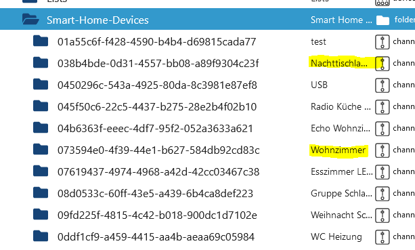Select object 0ddf1cf9-a459-4415-aa4b-aeaa69c05984
This screenshot has width=415, height=250.
(x=156, y=237)
